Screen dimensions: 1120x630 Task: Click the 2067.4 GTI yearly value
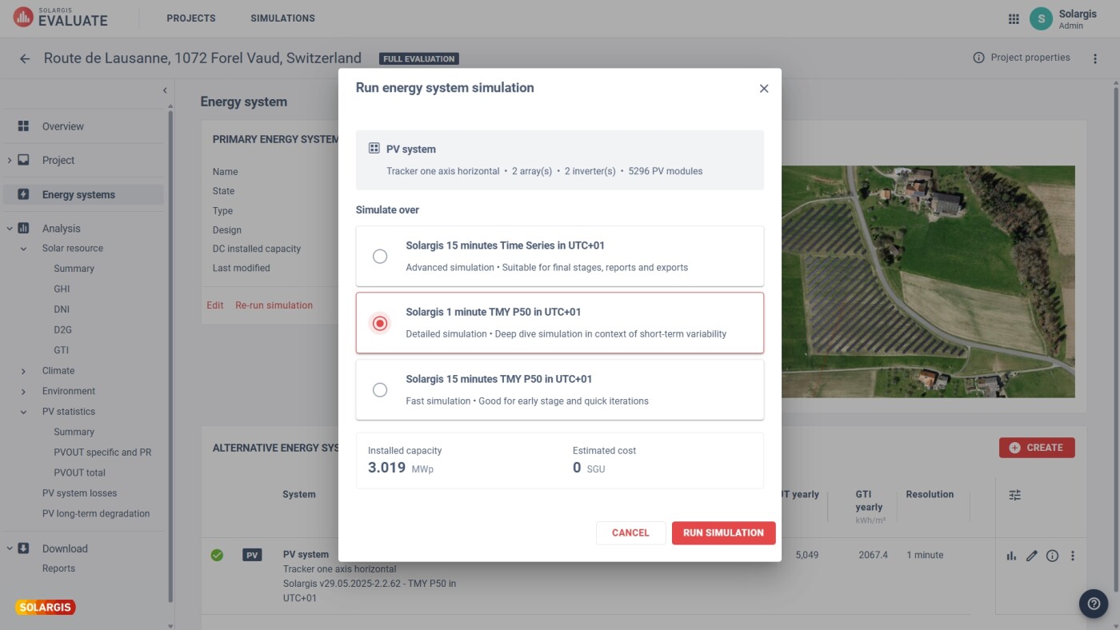pyautogui.click(x=873, y=555)
